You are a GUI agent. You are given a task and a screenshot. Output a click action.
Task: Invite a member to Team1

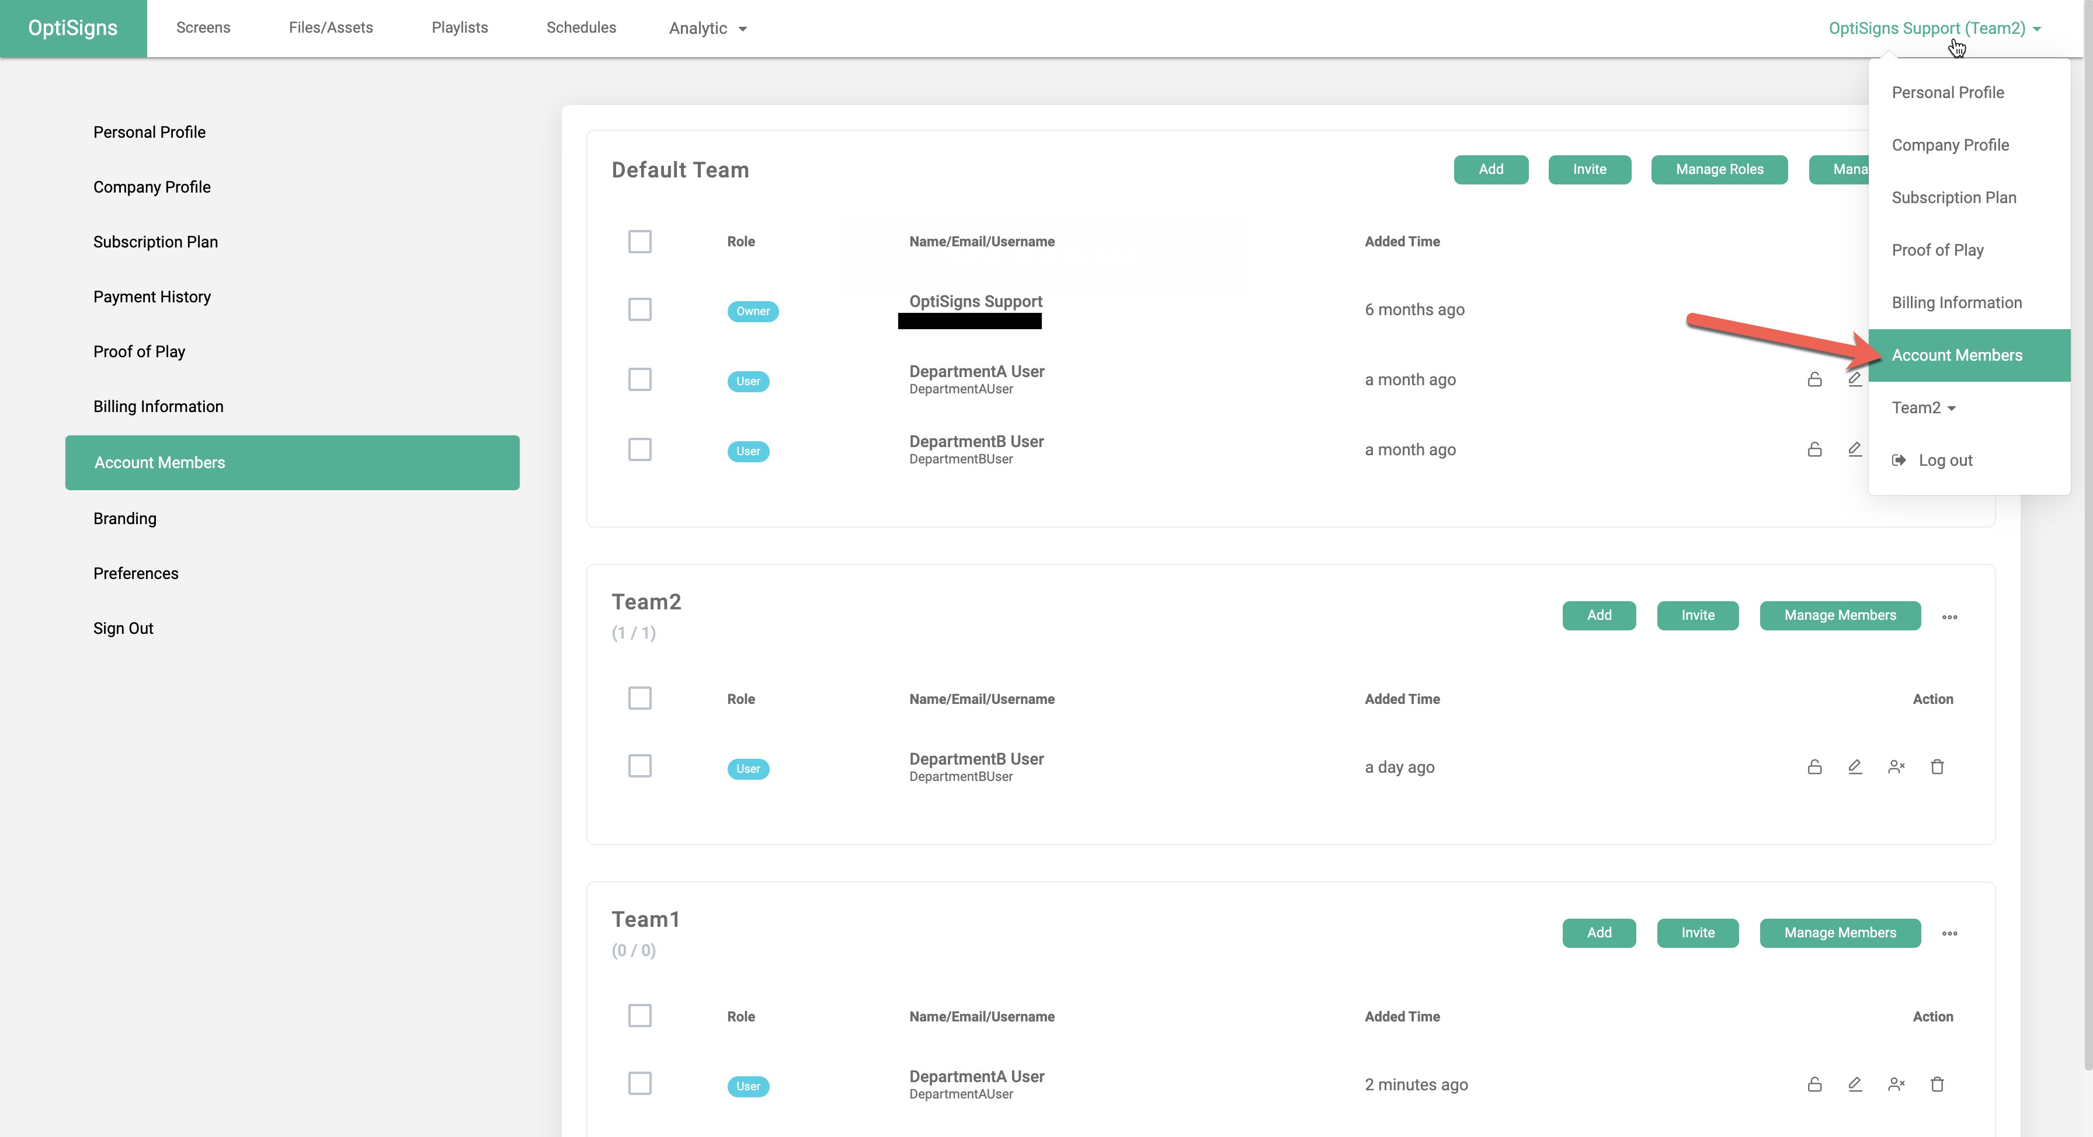tap(1697, 932)
